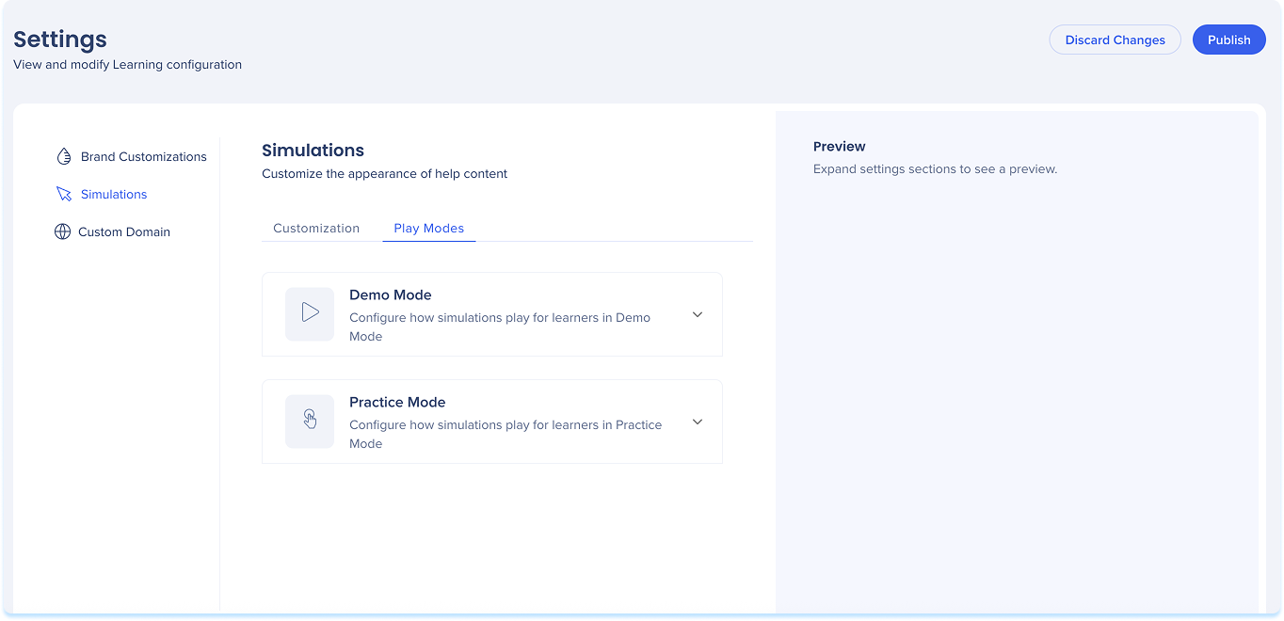Click the Demo Mode play icon

pyautogui.click(x=310, y=313)
